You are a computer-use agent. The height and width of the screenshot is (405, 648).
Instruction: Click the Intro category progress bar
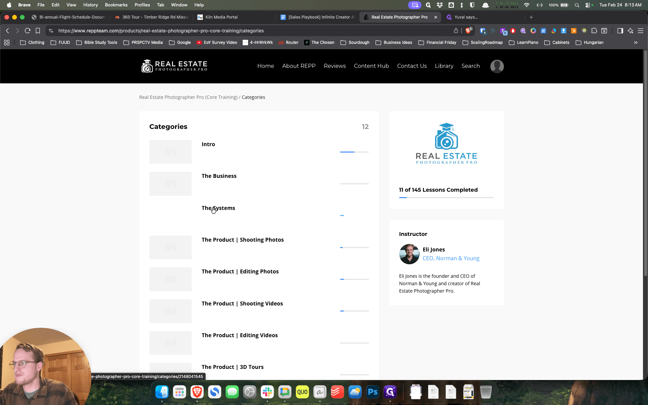coord(354,152)
